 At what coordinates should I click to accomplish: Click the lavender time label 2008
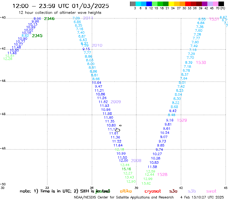pyautogui.click(x=136, y=161)
